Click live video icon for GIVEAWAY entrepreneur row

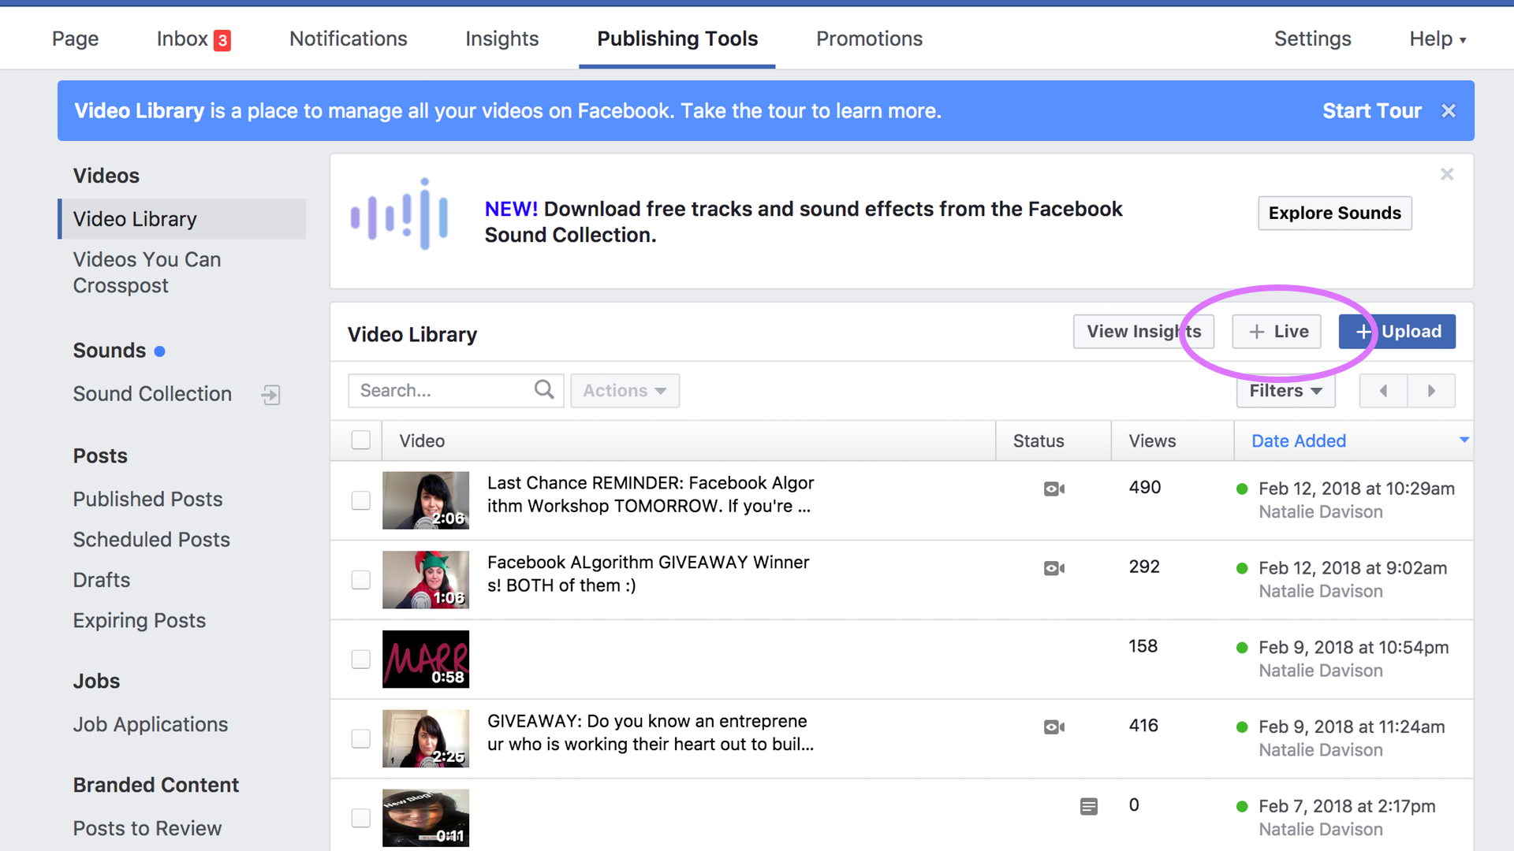(x=1053, y=727)
